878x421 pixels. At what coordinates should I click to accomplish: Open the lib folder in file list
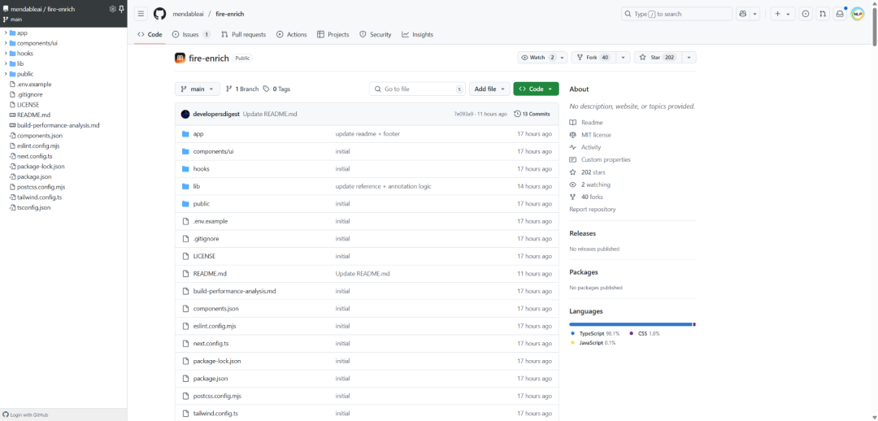197,186
